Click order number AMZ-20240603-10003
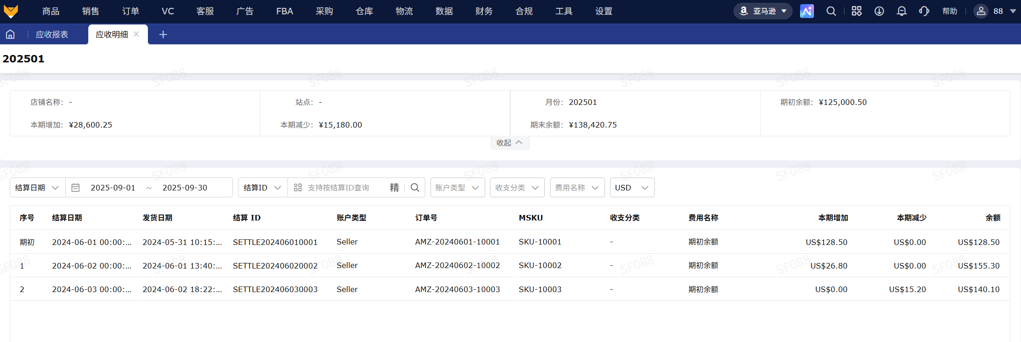 pyautogui.click(x=458, y=289)
